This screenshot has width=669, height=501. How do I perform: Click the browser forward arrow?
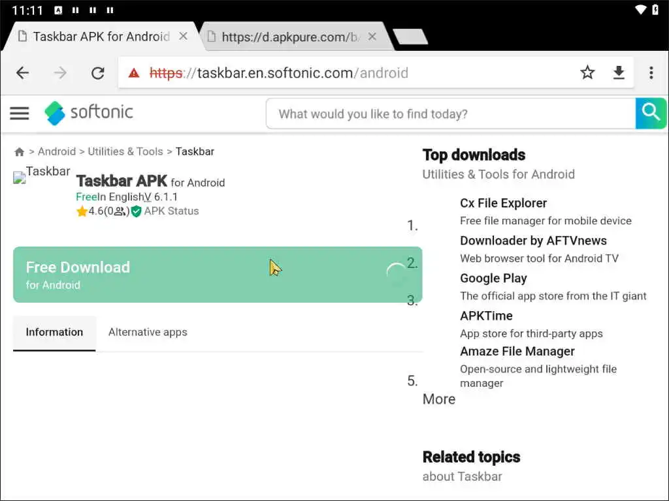pos(60,73)
